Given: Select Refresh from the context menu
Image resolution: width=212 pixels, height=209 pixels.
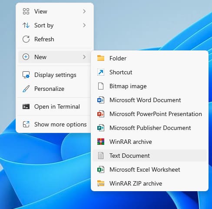Looking at the screenshot, I should pyautogui.click(x=55, y=39).
